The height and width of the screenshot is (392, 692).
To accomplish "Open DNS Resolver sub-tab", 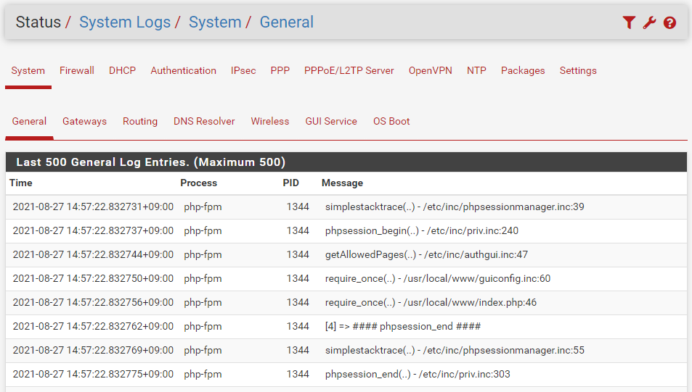I will coord(204,121).
